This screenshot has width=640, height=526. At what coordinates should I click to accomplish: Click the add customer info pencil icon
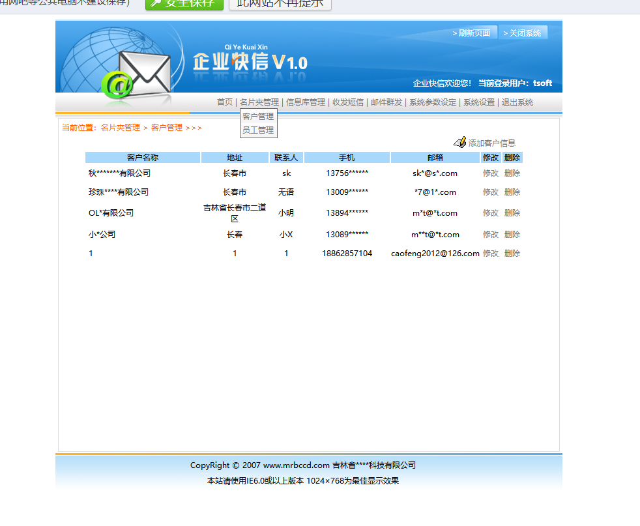[x=460, y=142]
